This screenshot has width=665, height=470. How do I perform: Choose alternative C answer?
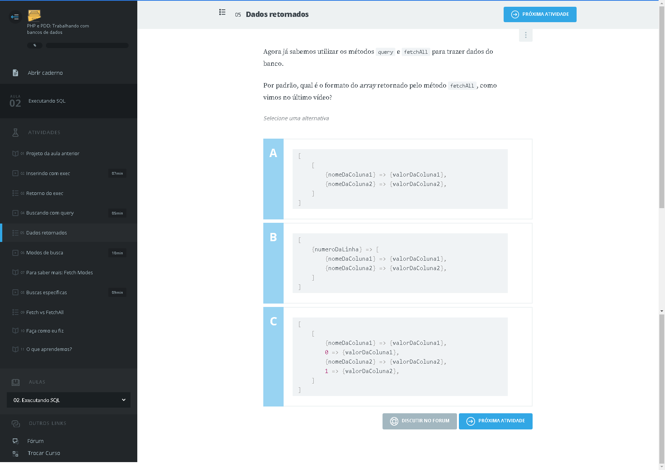(273, 357)
